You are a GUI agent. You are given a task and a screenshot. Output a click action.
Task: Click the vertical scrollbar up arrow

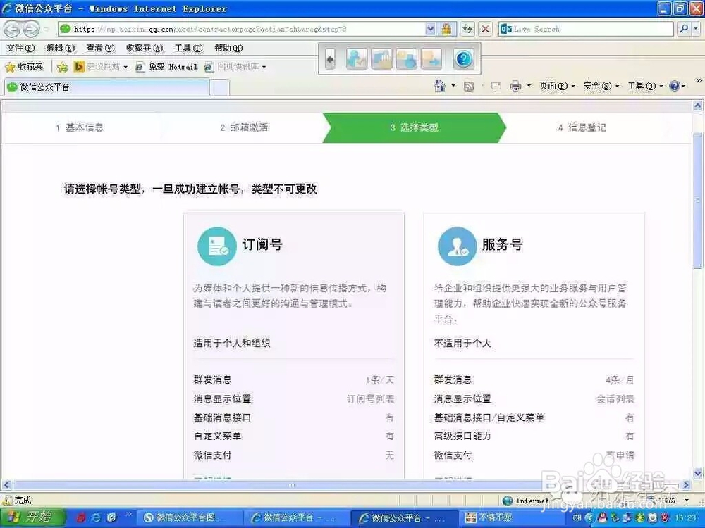coord(698,106)
